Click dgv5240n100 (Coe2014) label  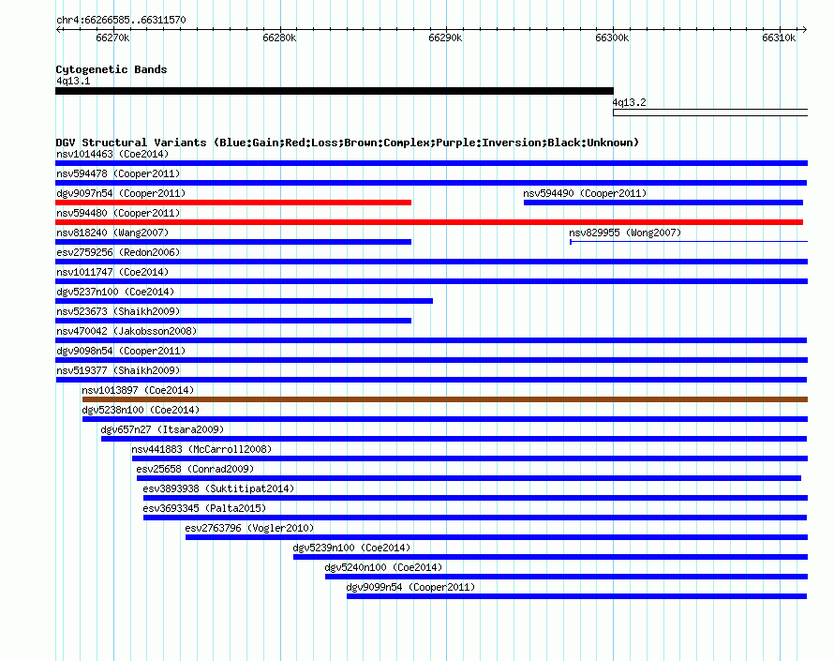coord(383,567)
